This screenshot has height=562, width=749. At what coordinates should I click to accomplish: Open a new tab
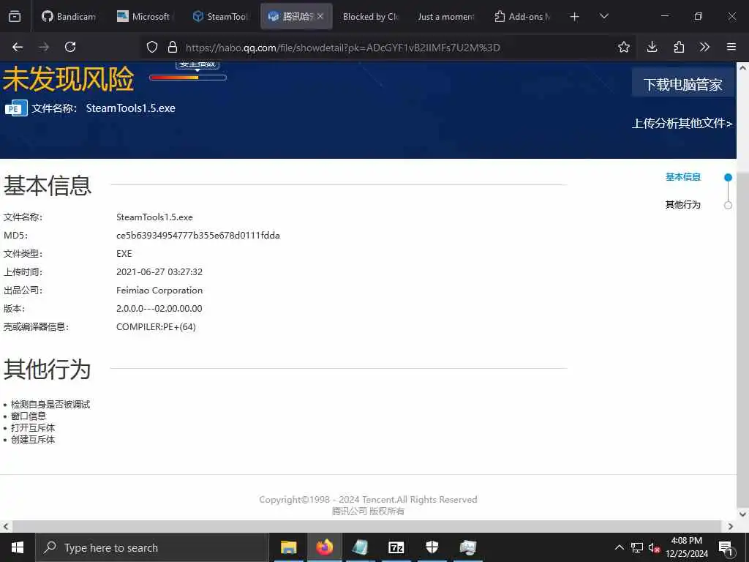(575, 17)
